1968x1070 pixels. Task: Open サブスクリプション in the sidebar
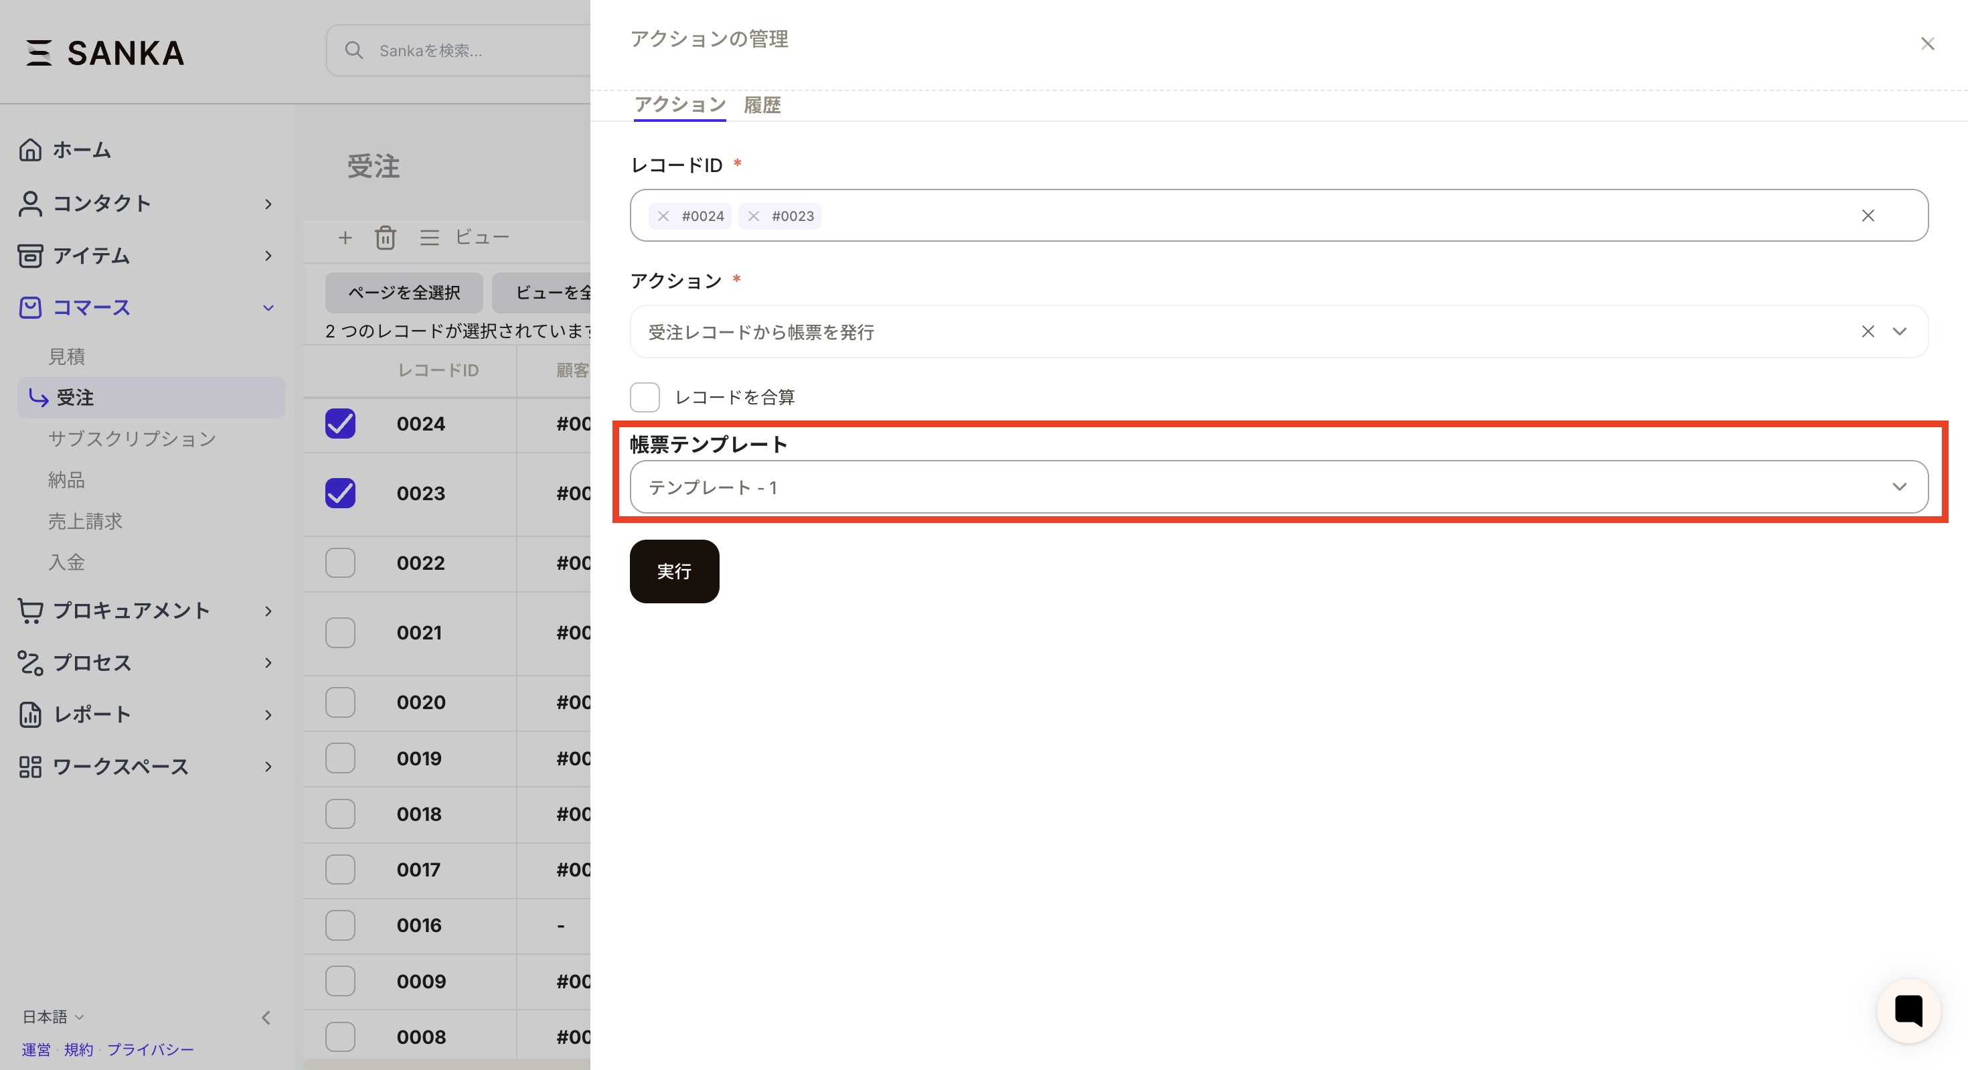tap(132, 439)
